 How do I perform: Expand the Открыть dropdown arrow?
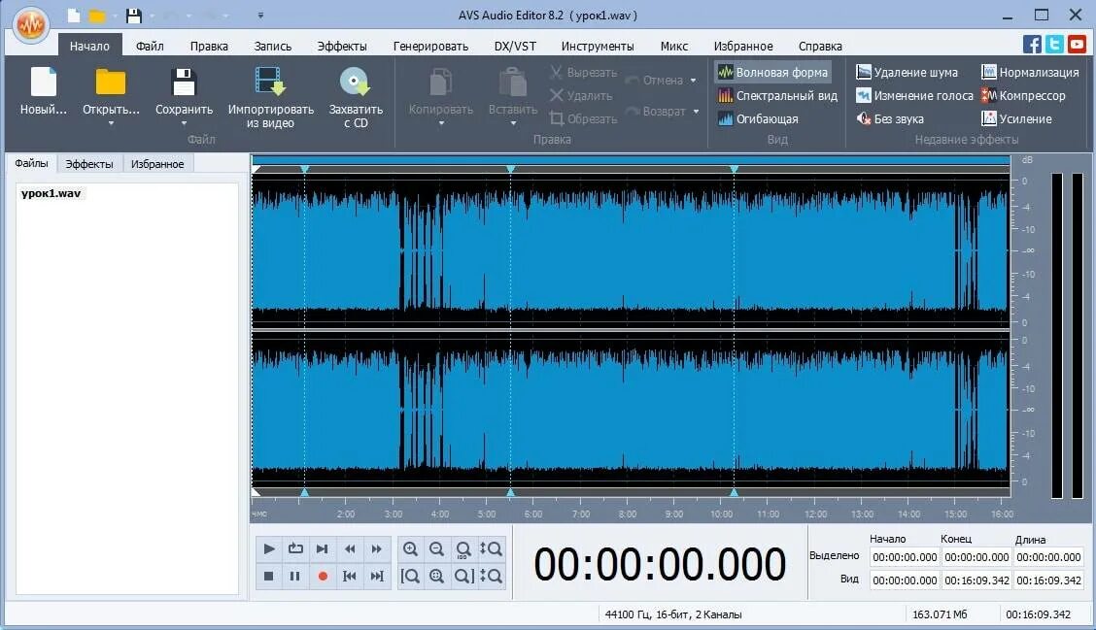pyautogui.click(x=111, y=123)
